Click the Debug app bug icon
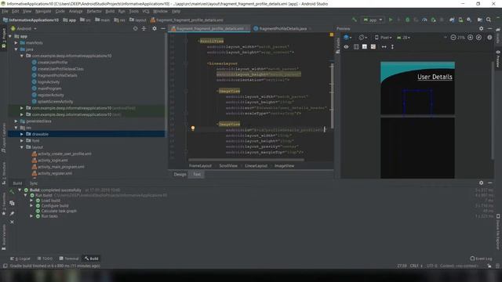 pos(407,20)
